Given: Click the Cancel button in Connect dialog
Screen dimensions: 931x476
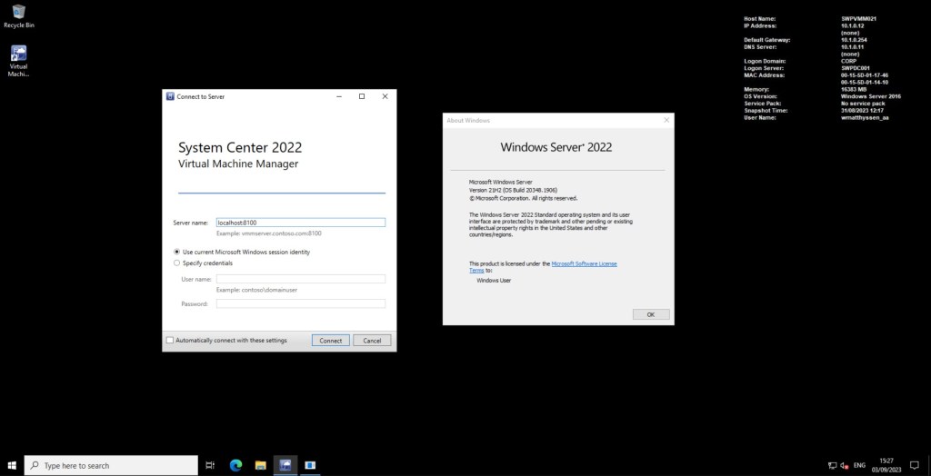Looking at the screenshot, I should (x=372, y=341).
